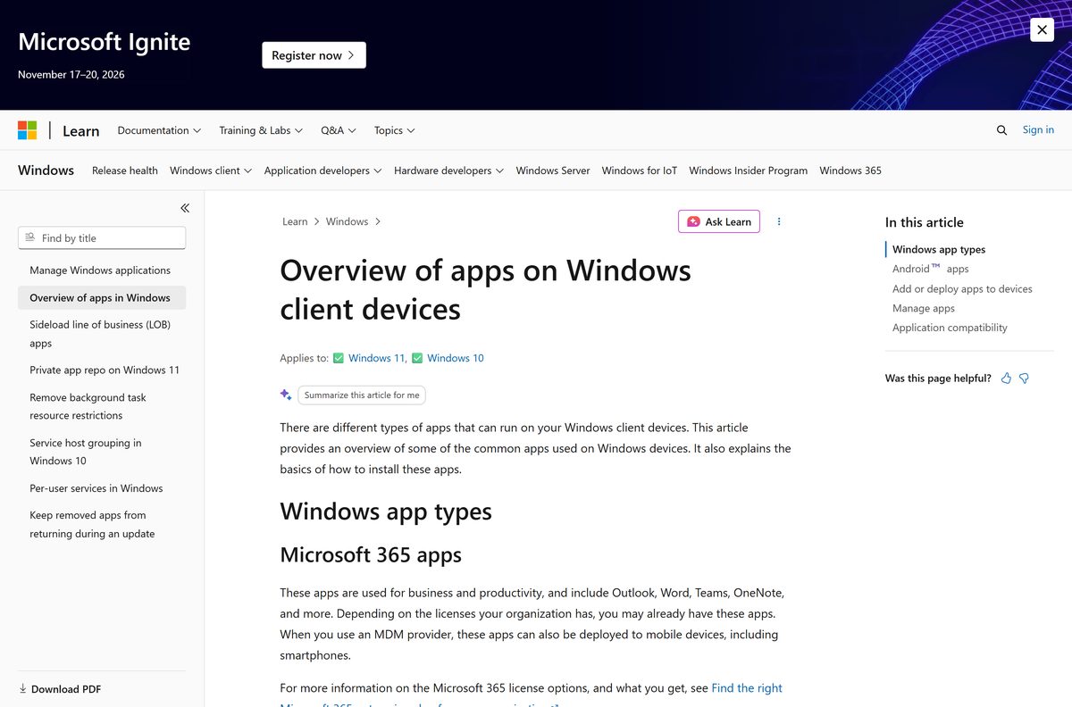Click the Learn breadcrumb link

[x=295, y=221]
